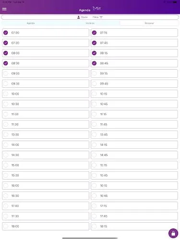This screenshot has width=180, height=240.
Task: Click the battery status icon
Action: click(x=175, y=2)
